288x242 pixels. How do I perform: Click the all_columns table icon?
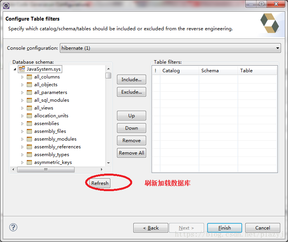click(x=30, y=77)
